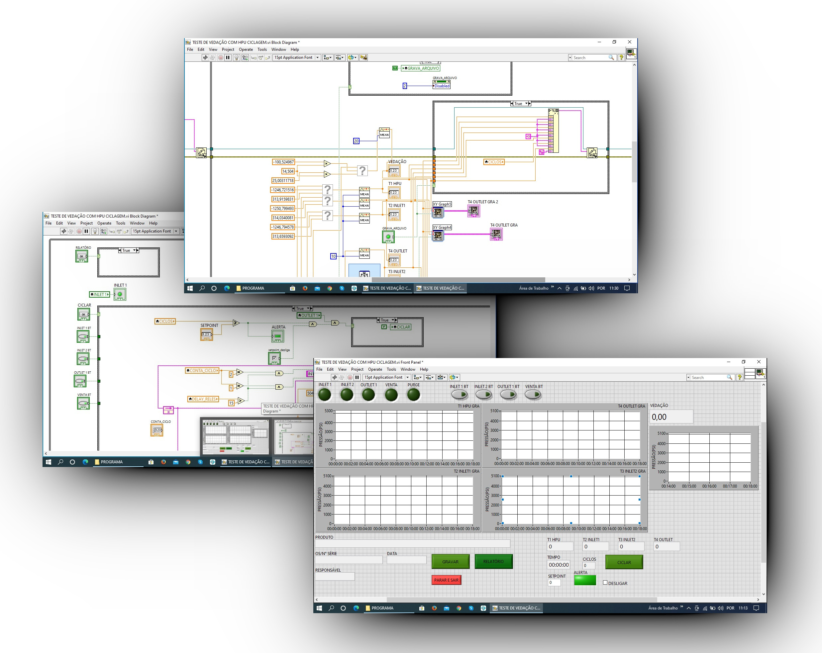Click Highlight Execution lightbulb in top diagram toolbar

point(236,57)
